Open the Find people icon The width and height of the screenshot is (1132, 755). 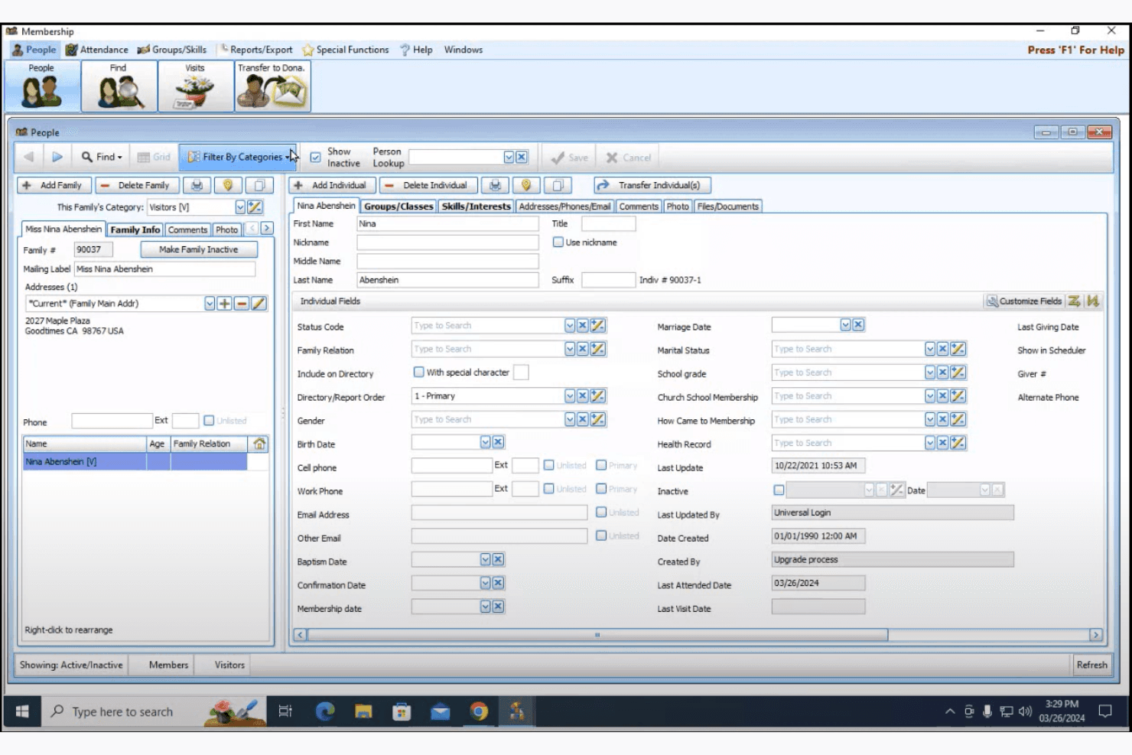pos(119,86)
